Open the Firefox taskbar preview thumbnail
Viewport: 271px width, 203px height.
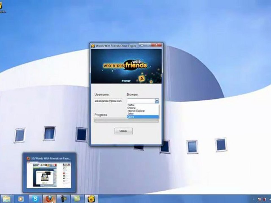pyautogui.click(x=49, y=173)
